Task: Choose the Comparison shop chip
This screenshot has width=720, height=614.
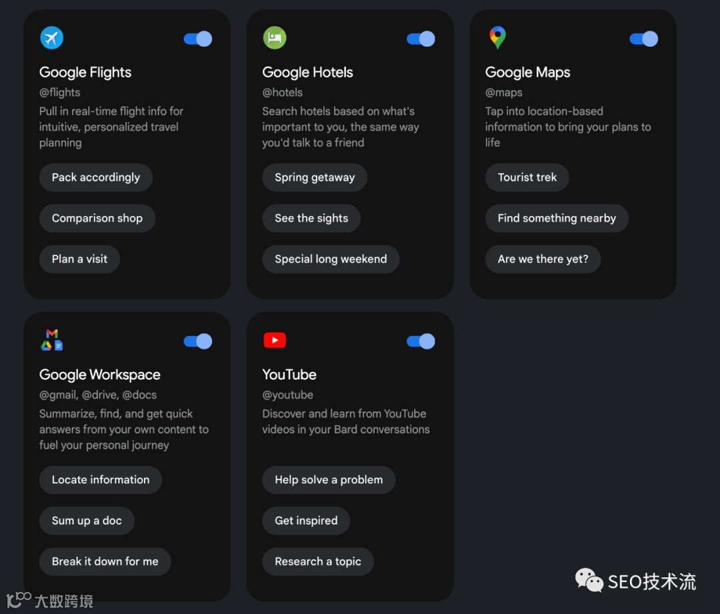Action: 97,218
